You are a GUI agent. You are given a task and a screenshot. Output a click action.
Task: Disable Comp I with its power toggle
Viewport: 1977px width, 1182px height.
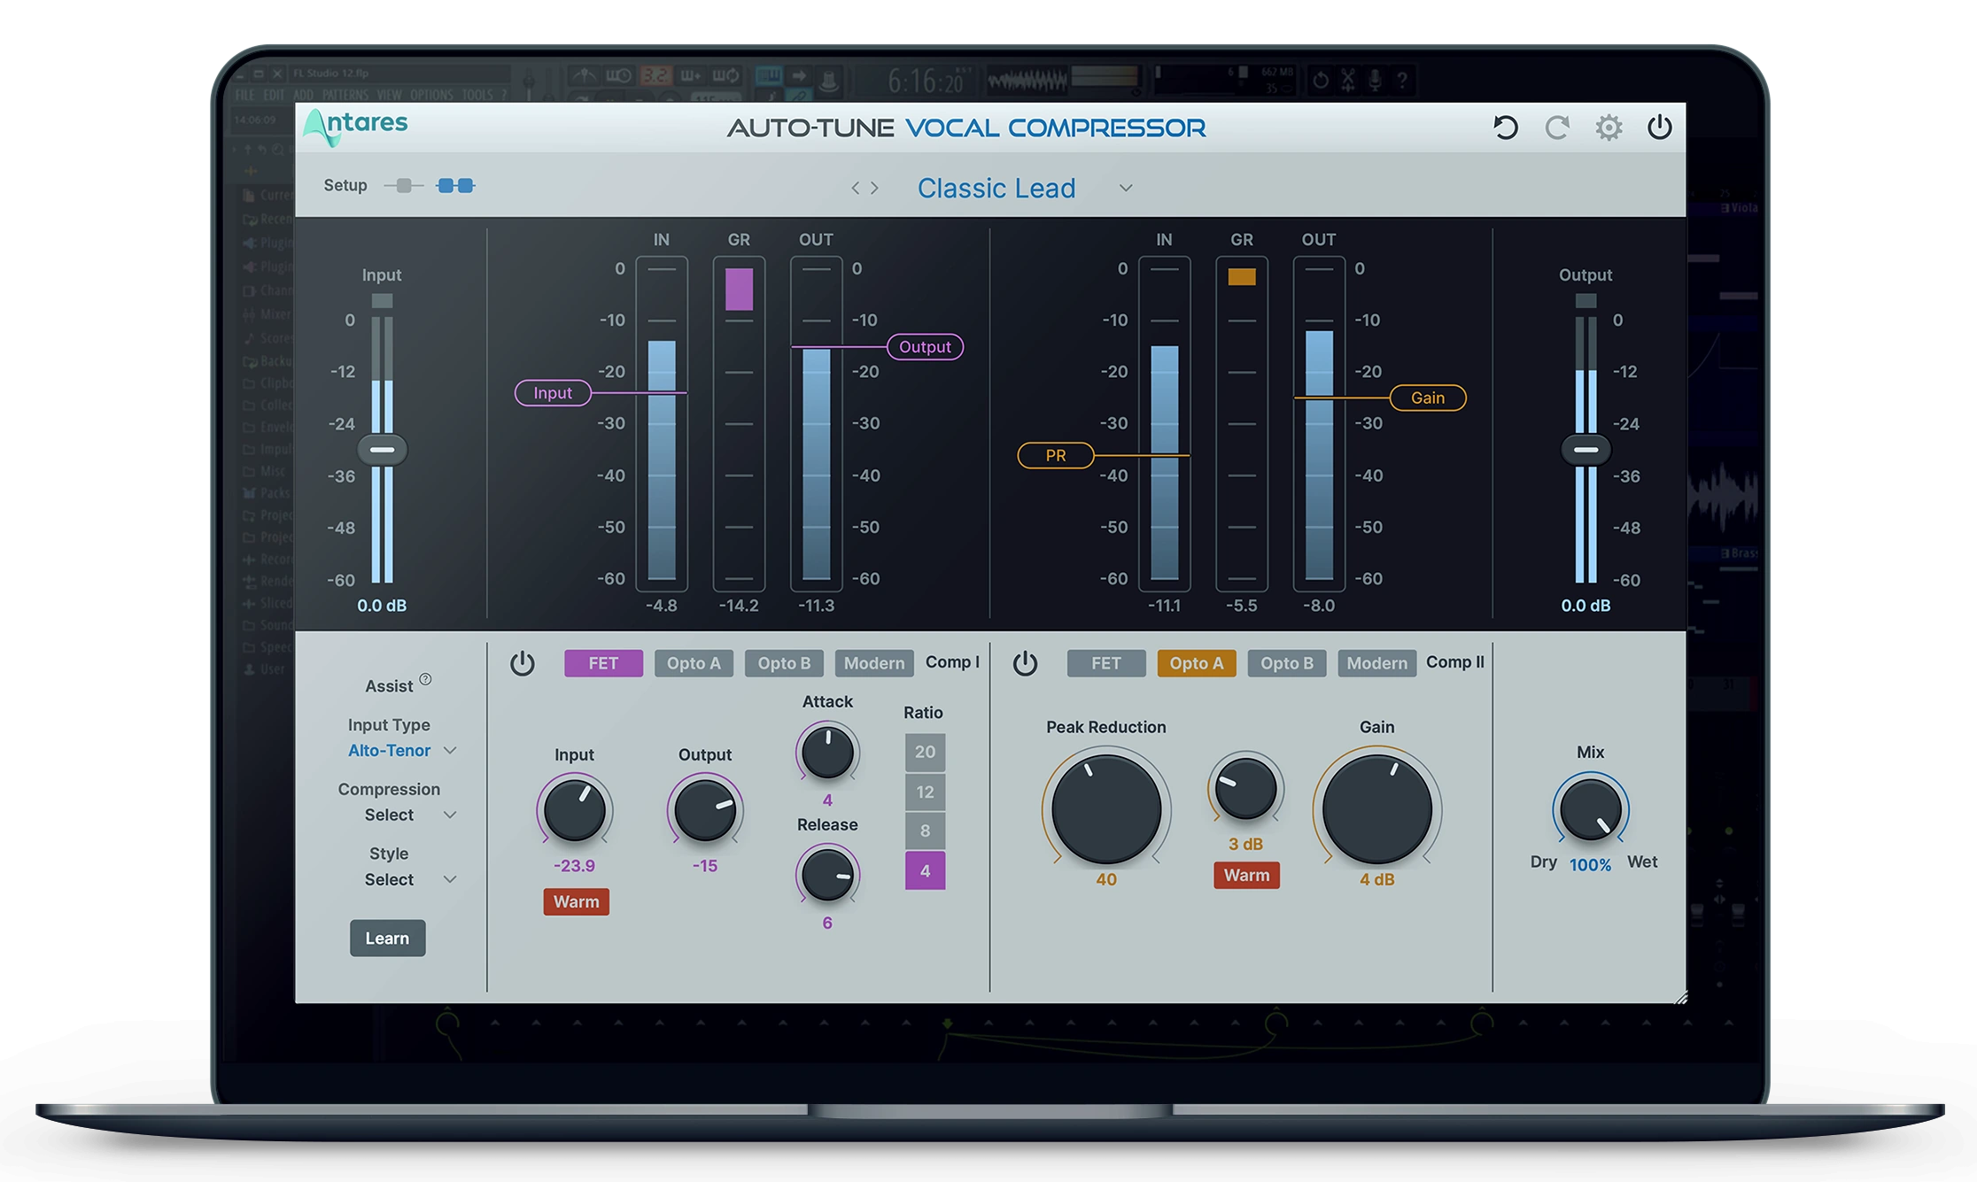[523, 662]
